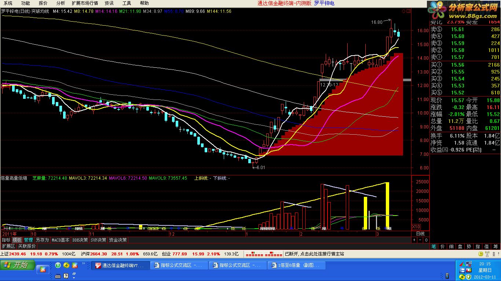
Task: Click the yellow plus quick-launch icon
Action: tap(66, 265)
